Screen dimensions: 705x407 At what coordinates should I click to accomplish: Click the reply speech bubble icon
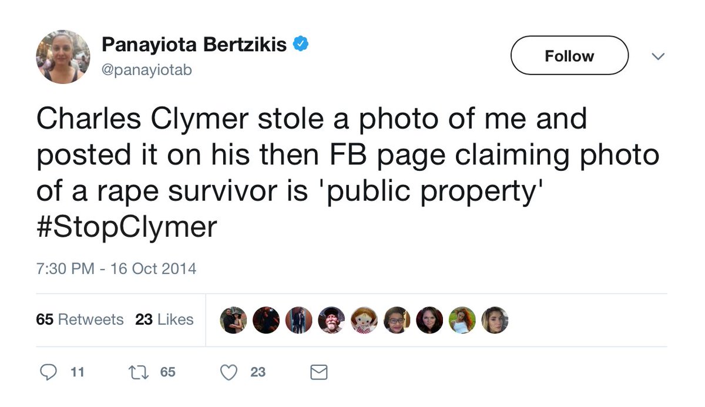(48, 372)
